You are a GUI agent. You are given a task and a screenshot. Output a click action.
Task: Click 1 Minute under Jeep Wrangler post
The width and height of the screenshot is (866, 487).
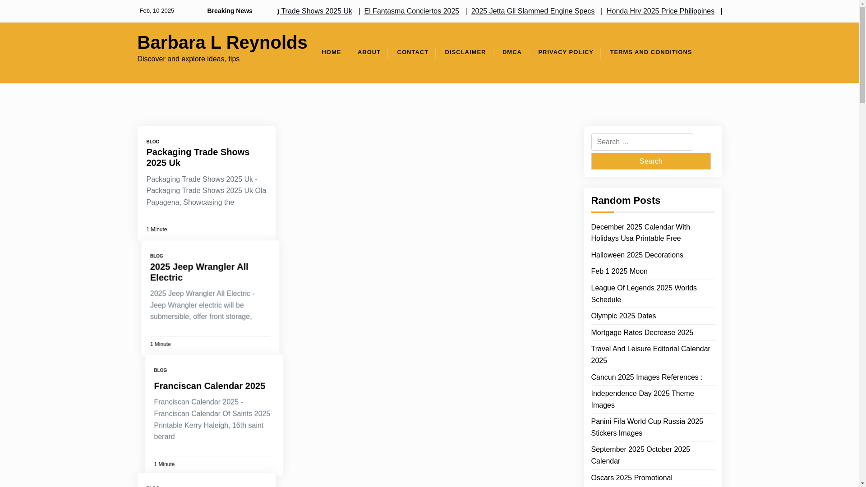[160, 344]
